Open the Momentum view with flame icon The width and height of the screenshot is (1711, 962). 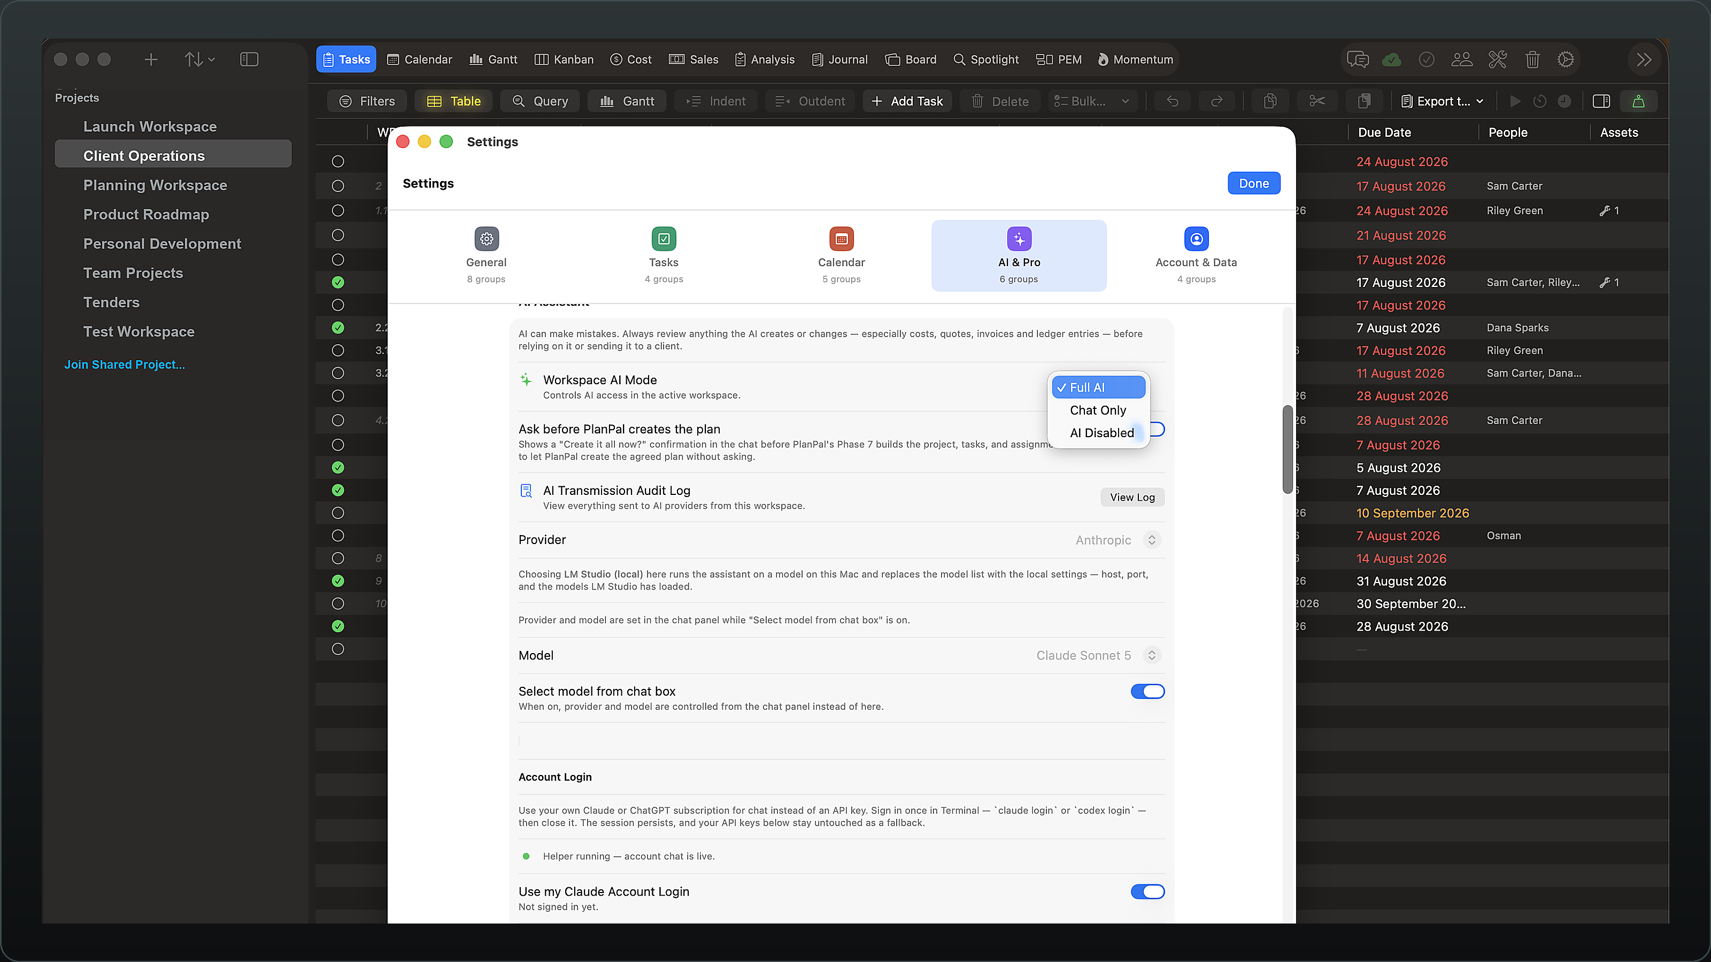(1136, 60)
